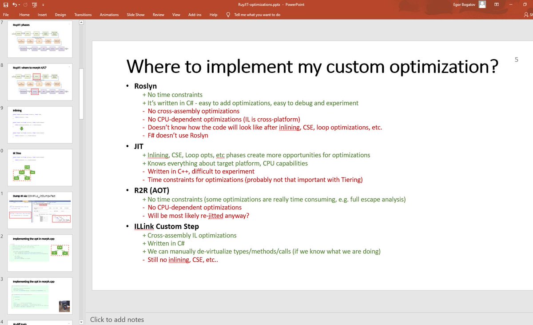Click the 'It's written in C#' line
Screen dimensions: 533x325
point(250,103)
